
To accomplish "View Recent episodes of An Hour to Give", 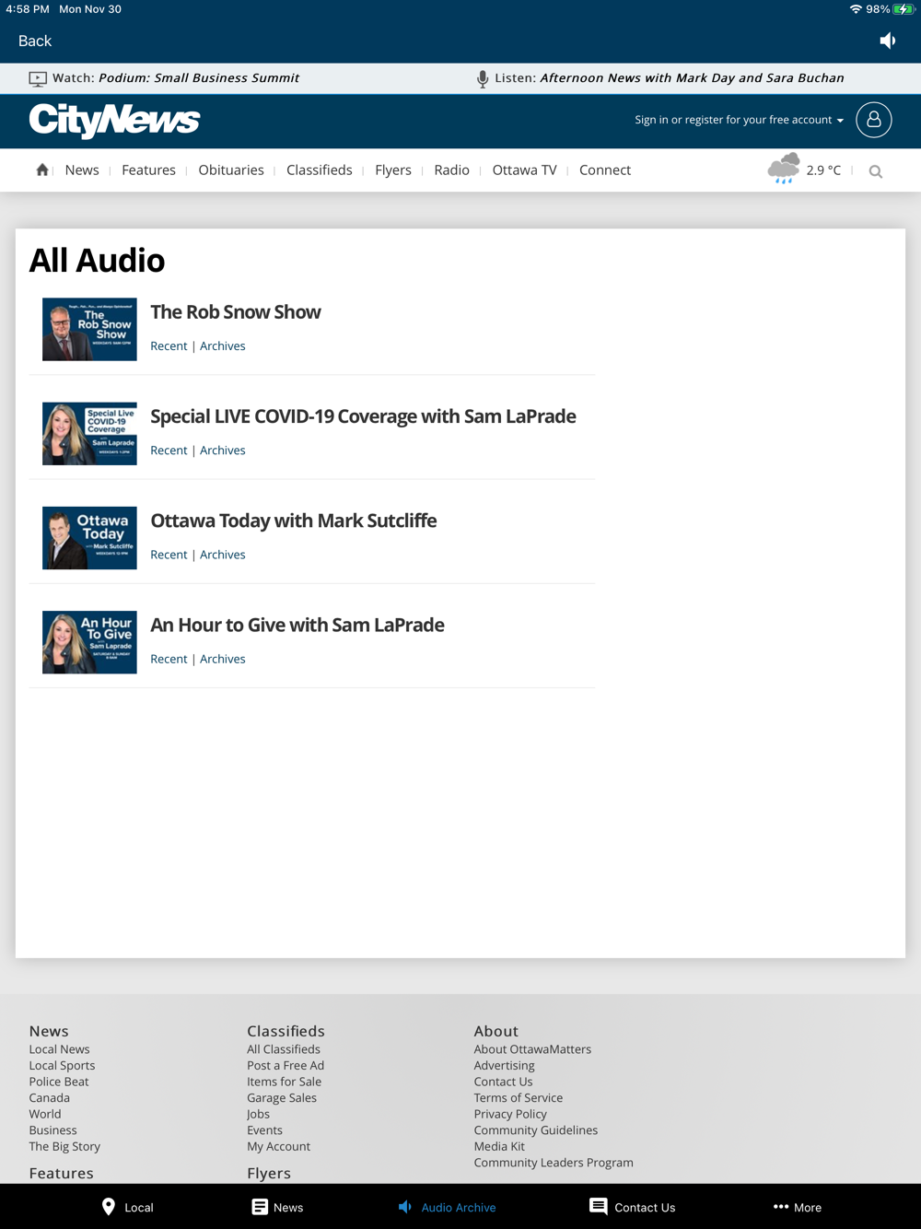I will (x=169, y=659).
